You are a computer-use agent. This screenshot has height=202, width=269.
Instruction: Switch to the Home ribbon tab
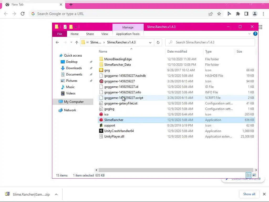pos(74,34)
